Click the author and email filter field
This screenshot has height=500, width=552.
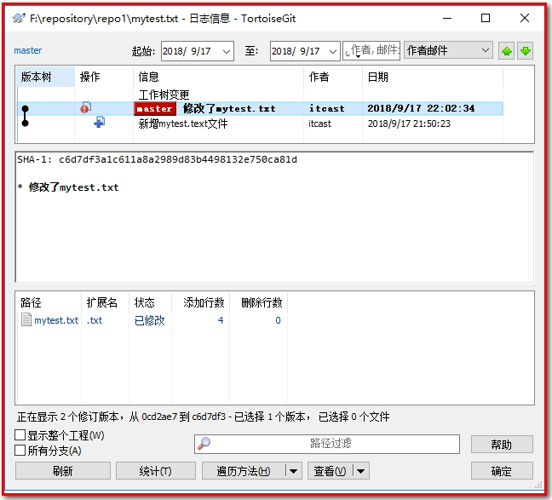pyautogui.click(x=371, y=50)
